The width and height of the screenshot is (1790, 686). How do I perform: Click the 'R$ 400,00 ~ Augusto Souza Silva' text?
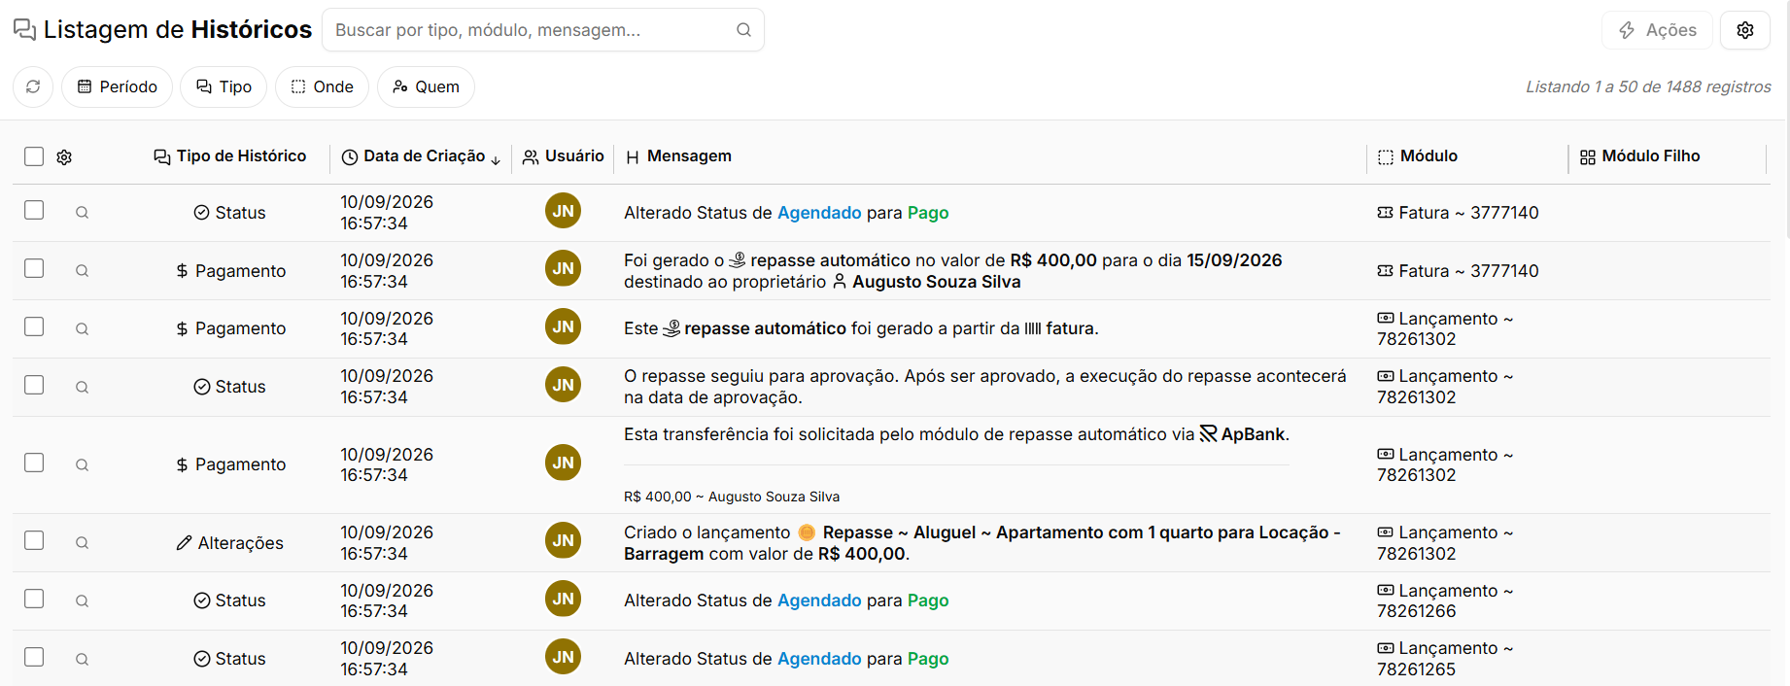tap(732, 497)
